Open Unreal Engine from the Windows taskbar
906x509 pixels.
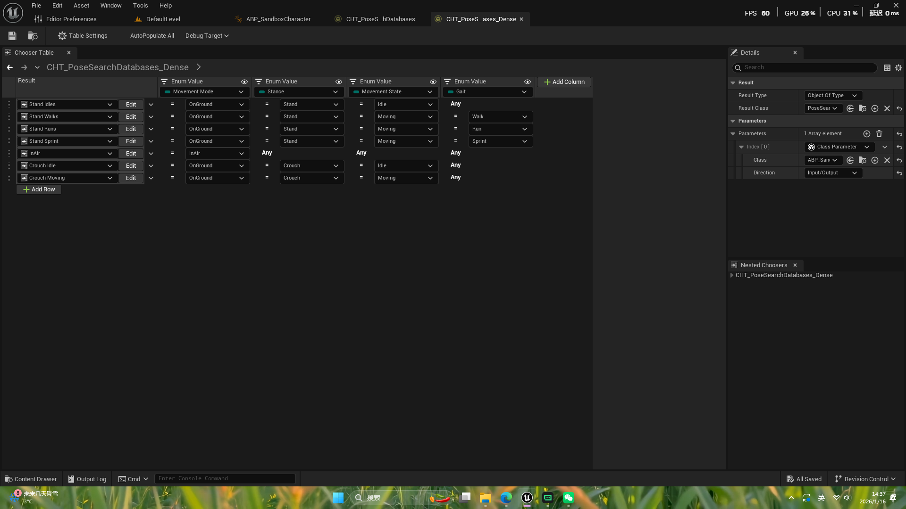point(527,498)
